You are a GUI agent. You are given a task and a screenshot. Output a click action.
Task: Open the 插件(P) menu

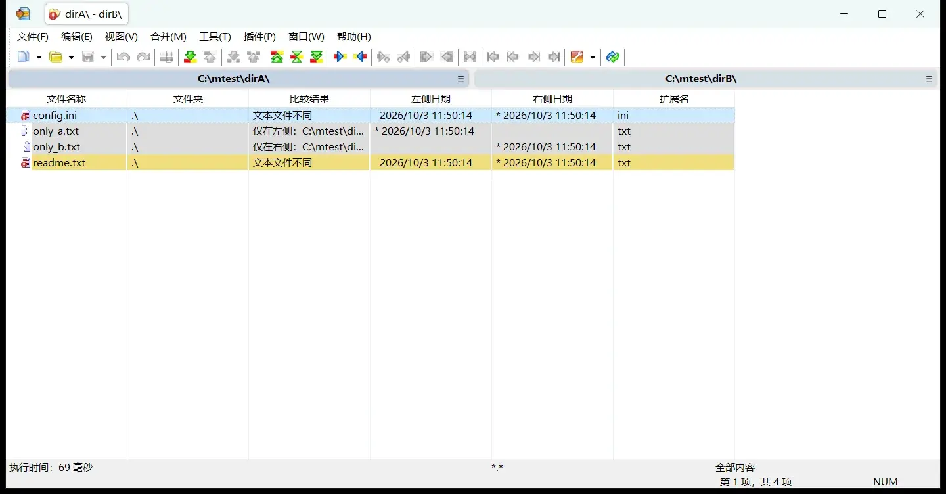click(259, 37)
